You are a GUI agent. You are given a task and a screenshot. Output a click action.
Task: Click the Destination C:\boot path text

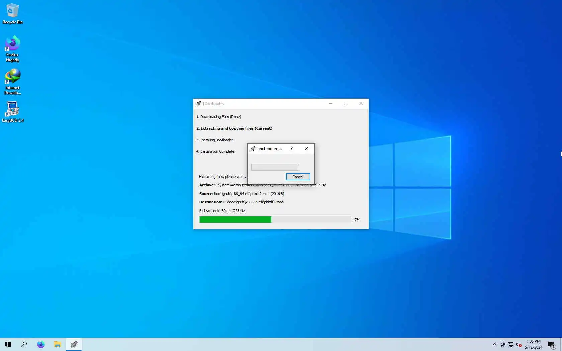point(241,202)
